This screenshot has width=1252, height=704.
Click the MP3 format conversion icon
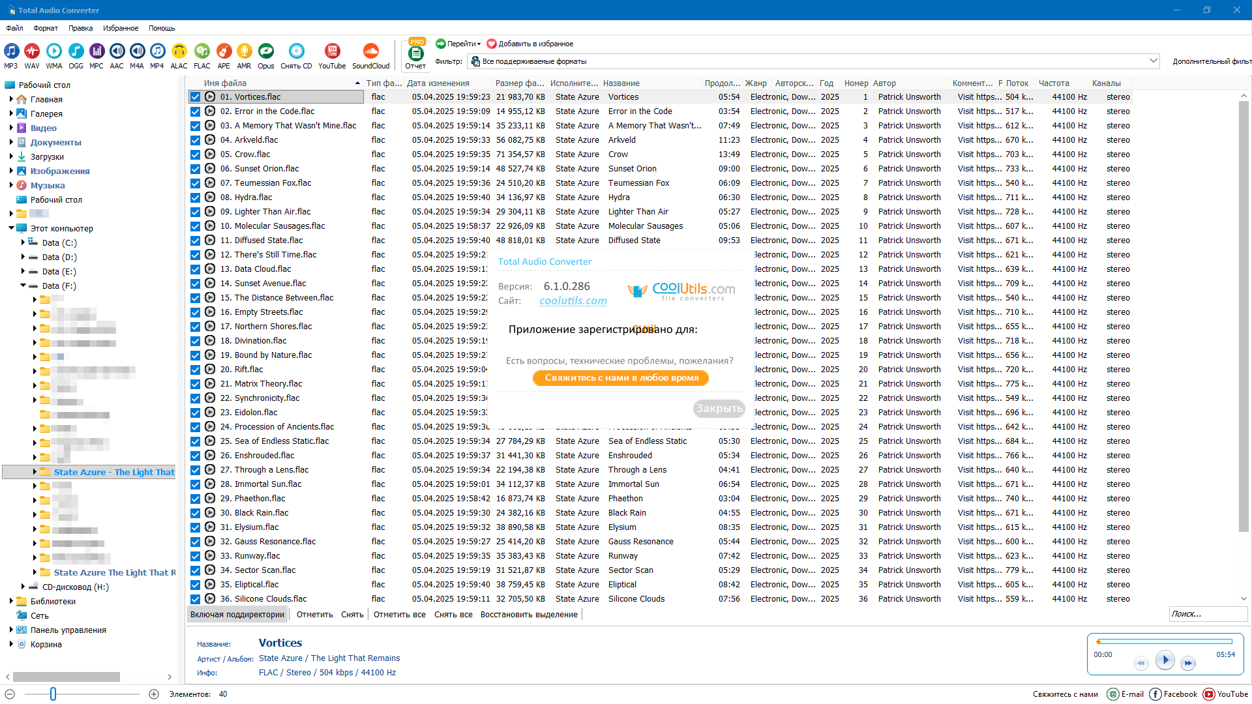(x=11, y=51)
